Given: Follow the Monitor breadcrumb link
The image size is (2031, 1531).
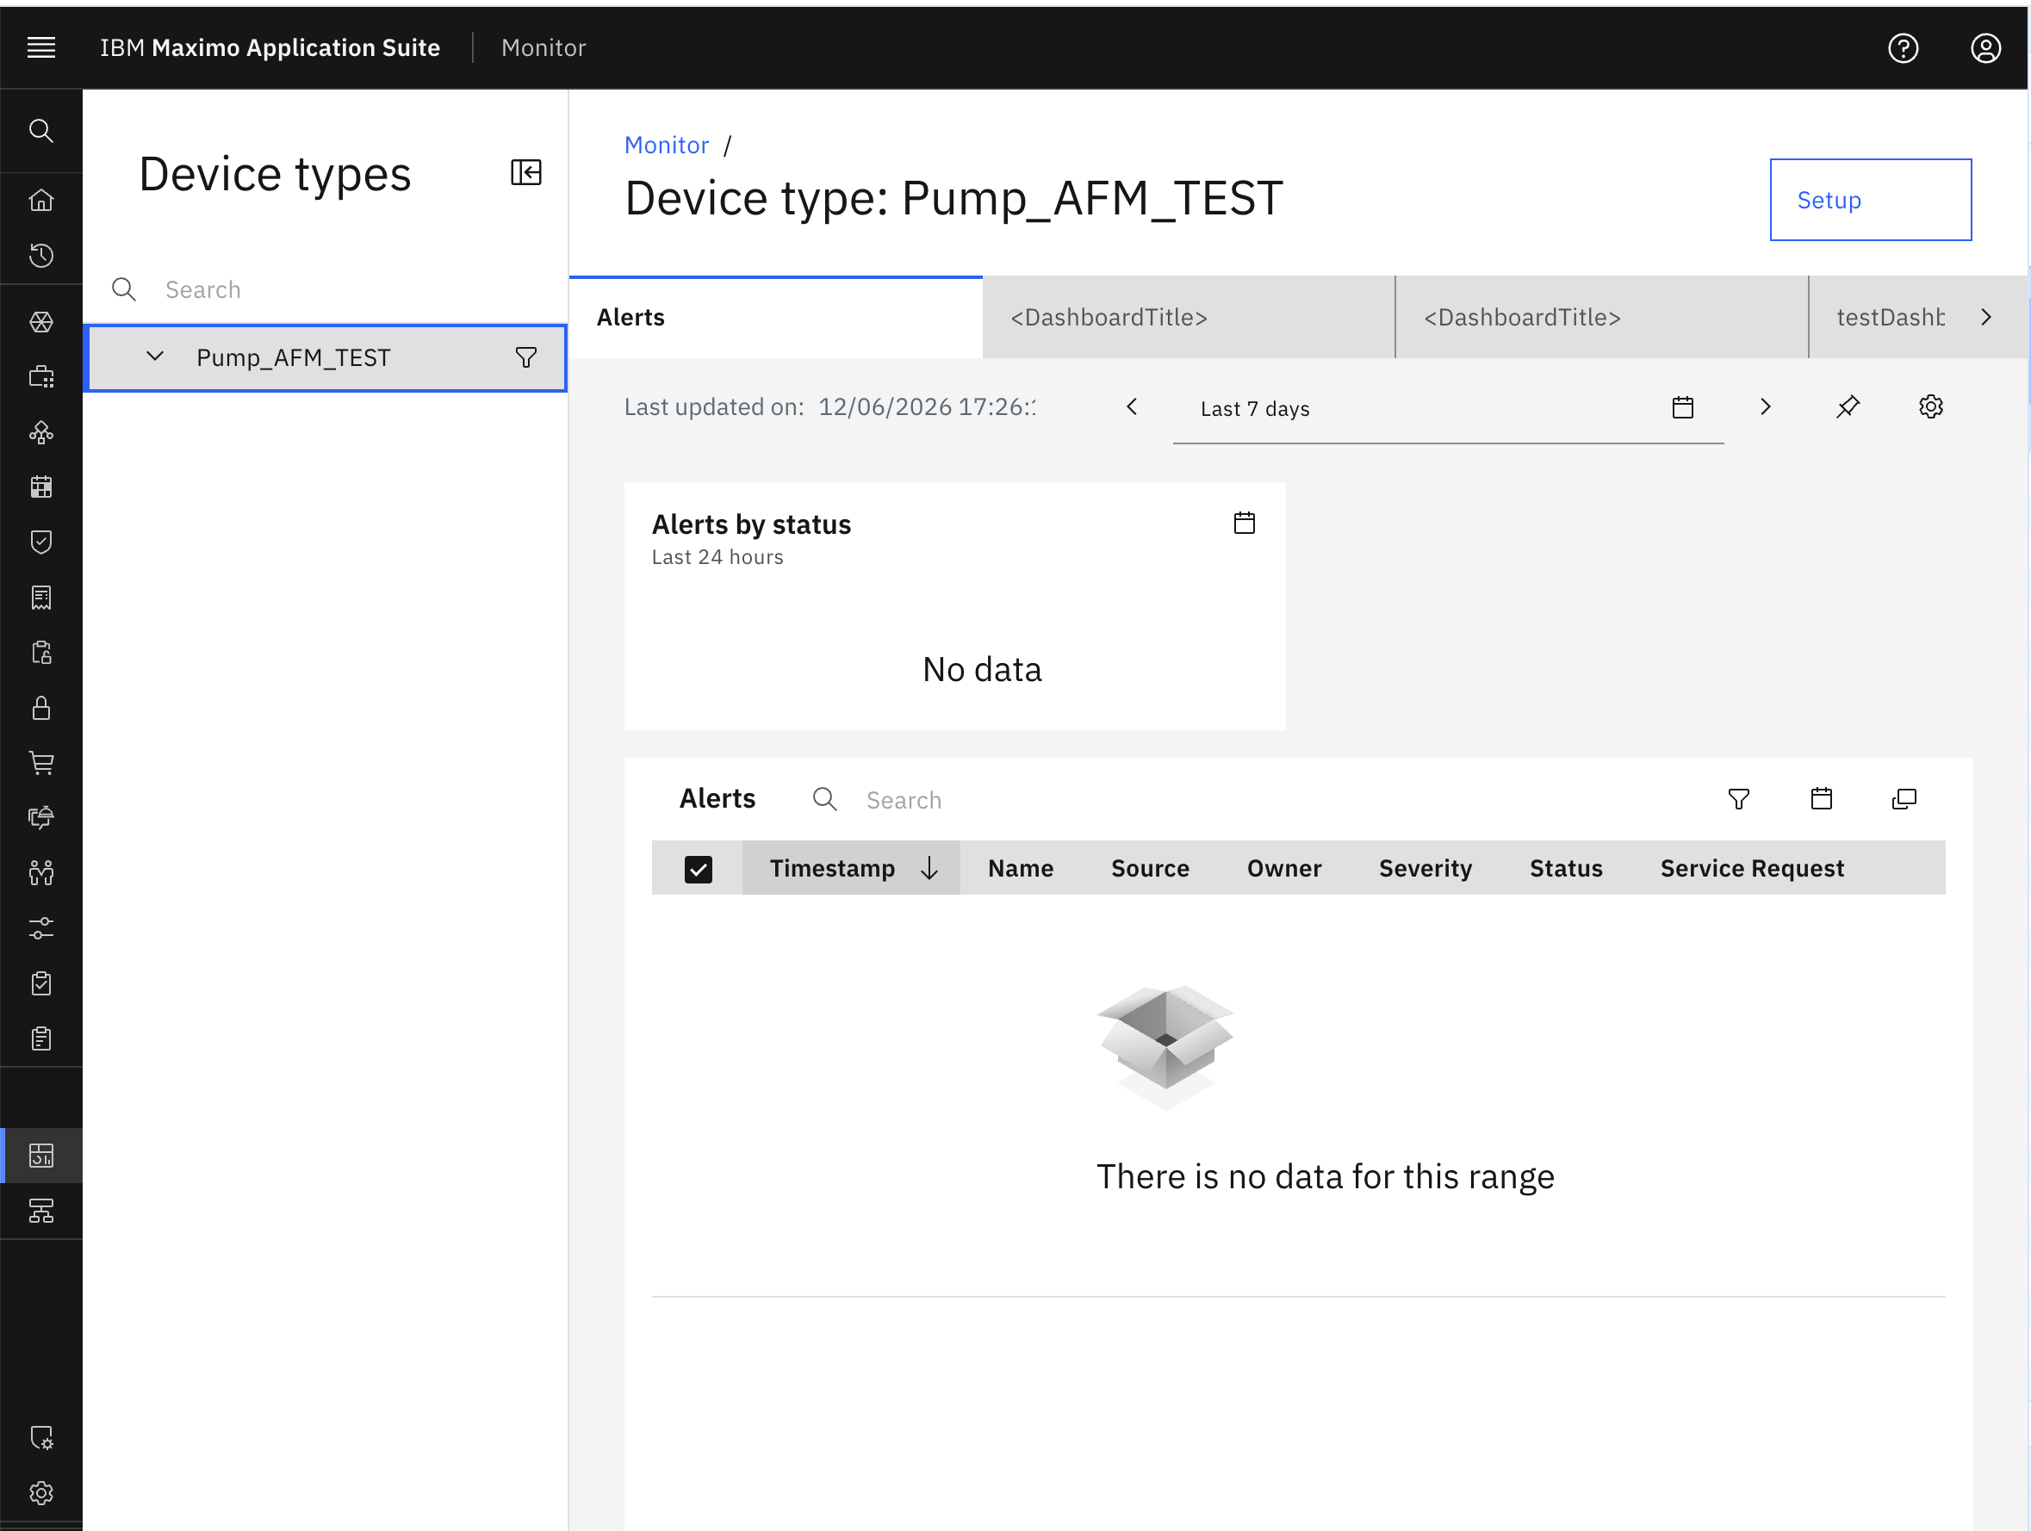Looking at the screenshot, I should 667,145.
